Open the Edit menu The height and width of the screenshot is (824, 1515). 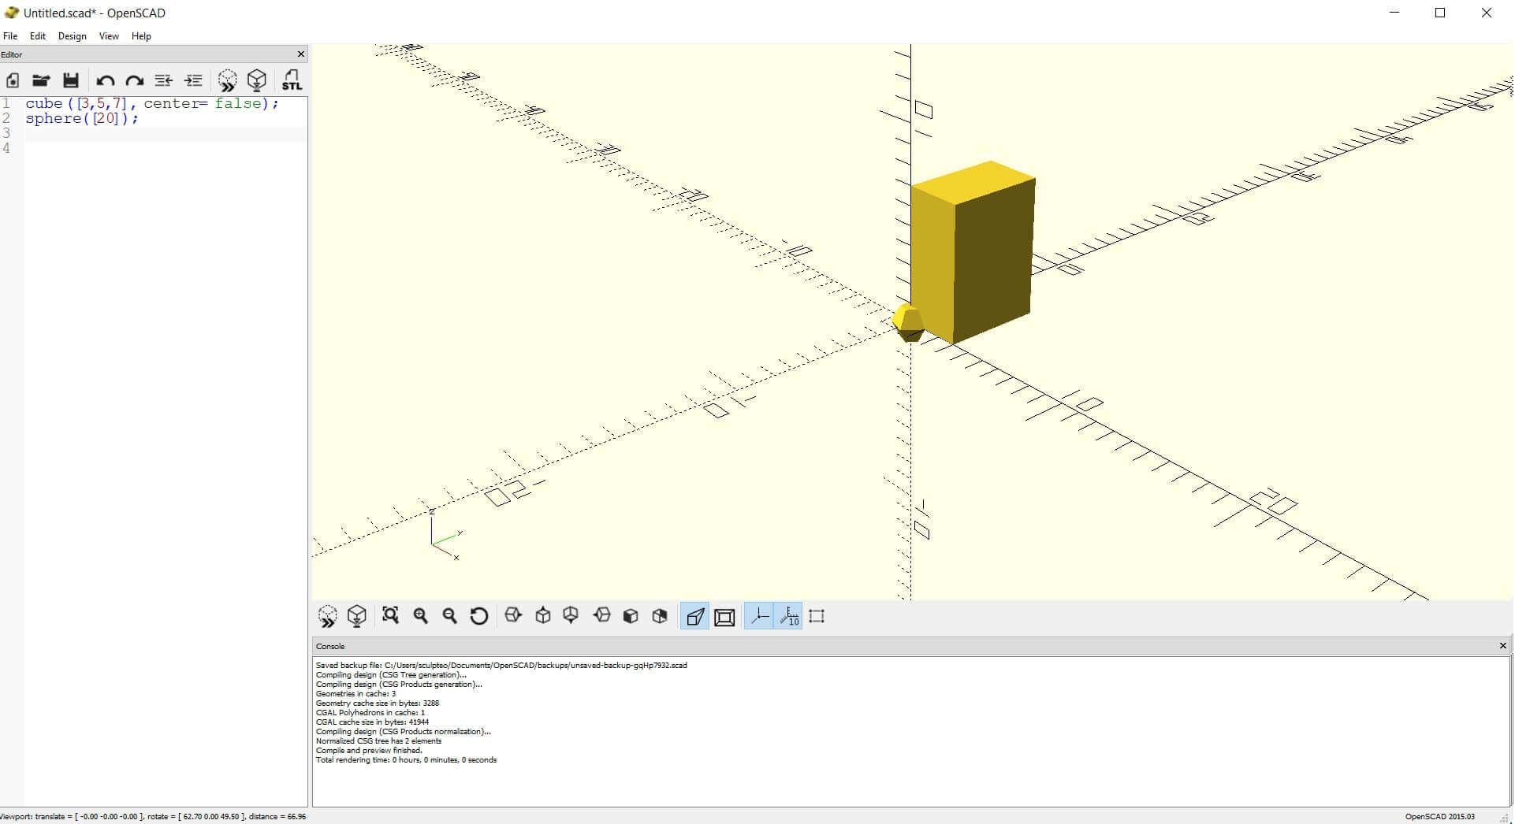[x=38, y=36]
